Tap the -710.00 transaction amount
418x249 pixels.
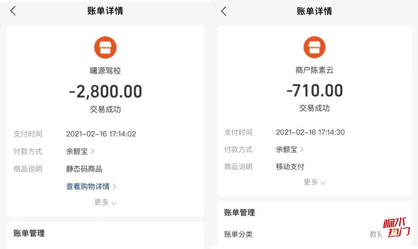(x=315, y=90)
